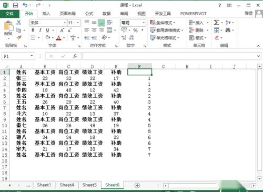263x192 pixels.
Task: Open Cell Styles menu
Action: click(165, 37)
